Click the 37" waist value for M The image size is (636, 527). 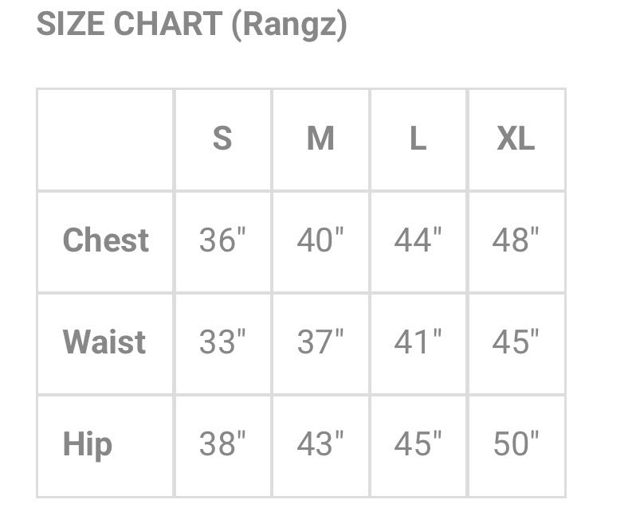click(x=320, y=342)
